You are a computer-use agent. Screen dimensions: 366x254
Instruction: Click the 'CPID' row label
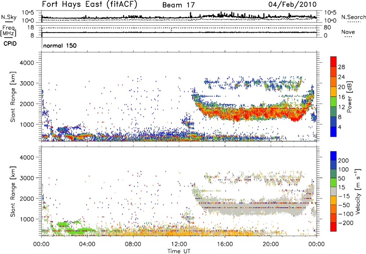pyautogui.click(x=10, y=44)
